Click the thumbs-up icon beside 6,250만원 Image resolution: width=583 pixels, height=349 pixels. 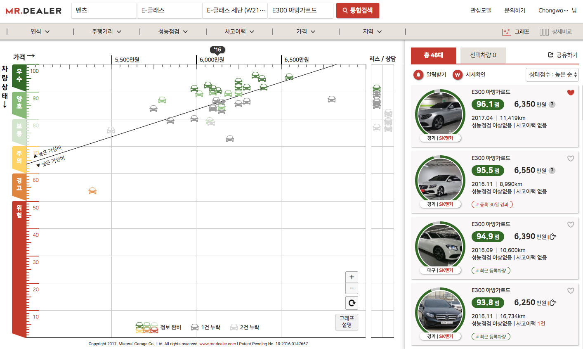pos(552,303)
